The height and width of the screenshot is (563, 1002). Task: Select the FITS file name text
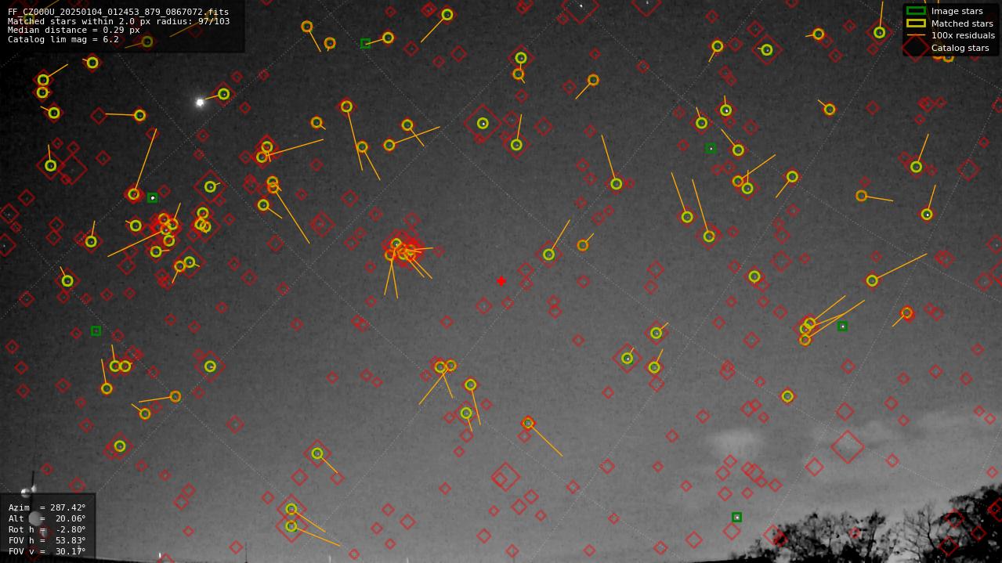point(118,13)
